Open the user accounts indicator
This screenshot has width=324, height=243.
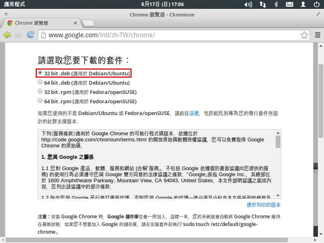(x=303, y=4)
